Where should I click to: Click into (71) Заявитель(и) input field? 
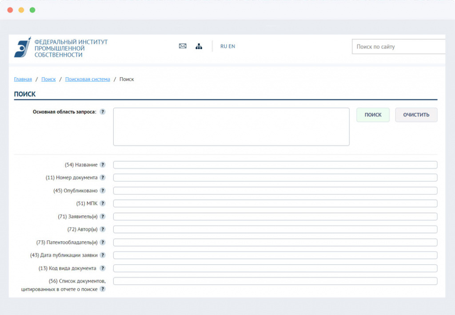click(275, 217)
